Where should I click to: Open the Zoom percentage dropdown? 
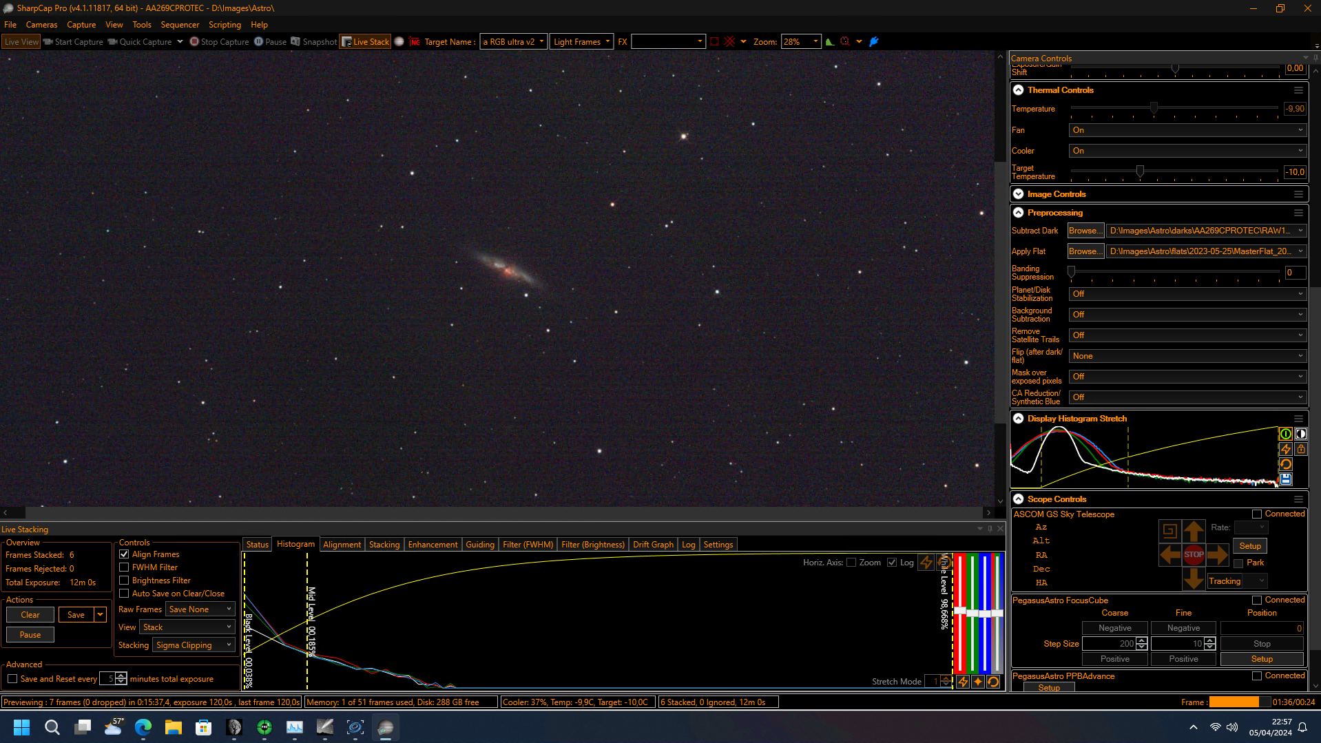(801, 42)
